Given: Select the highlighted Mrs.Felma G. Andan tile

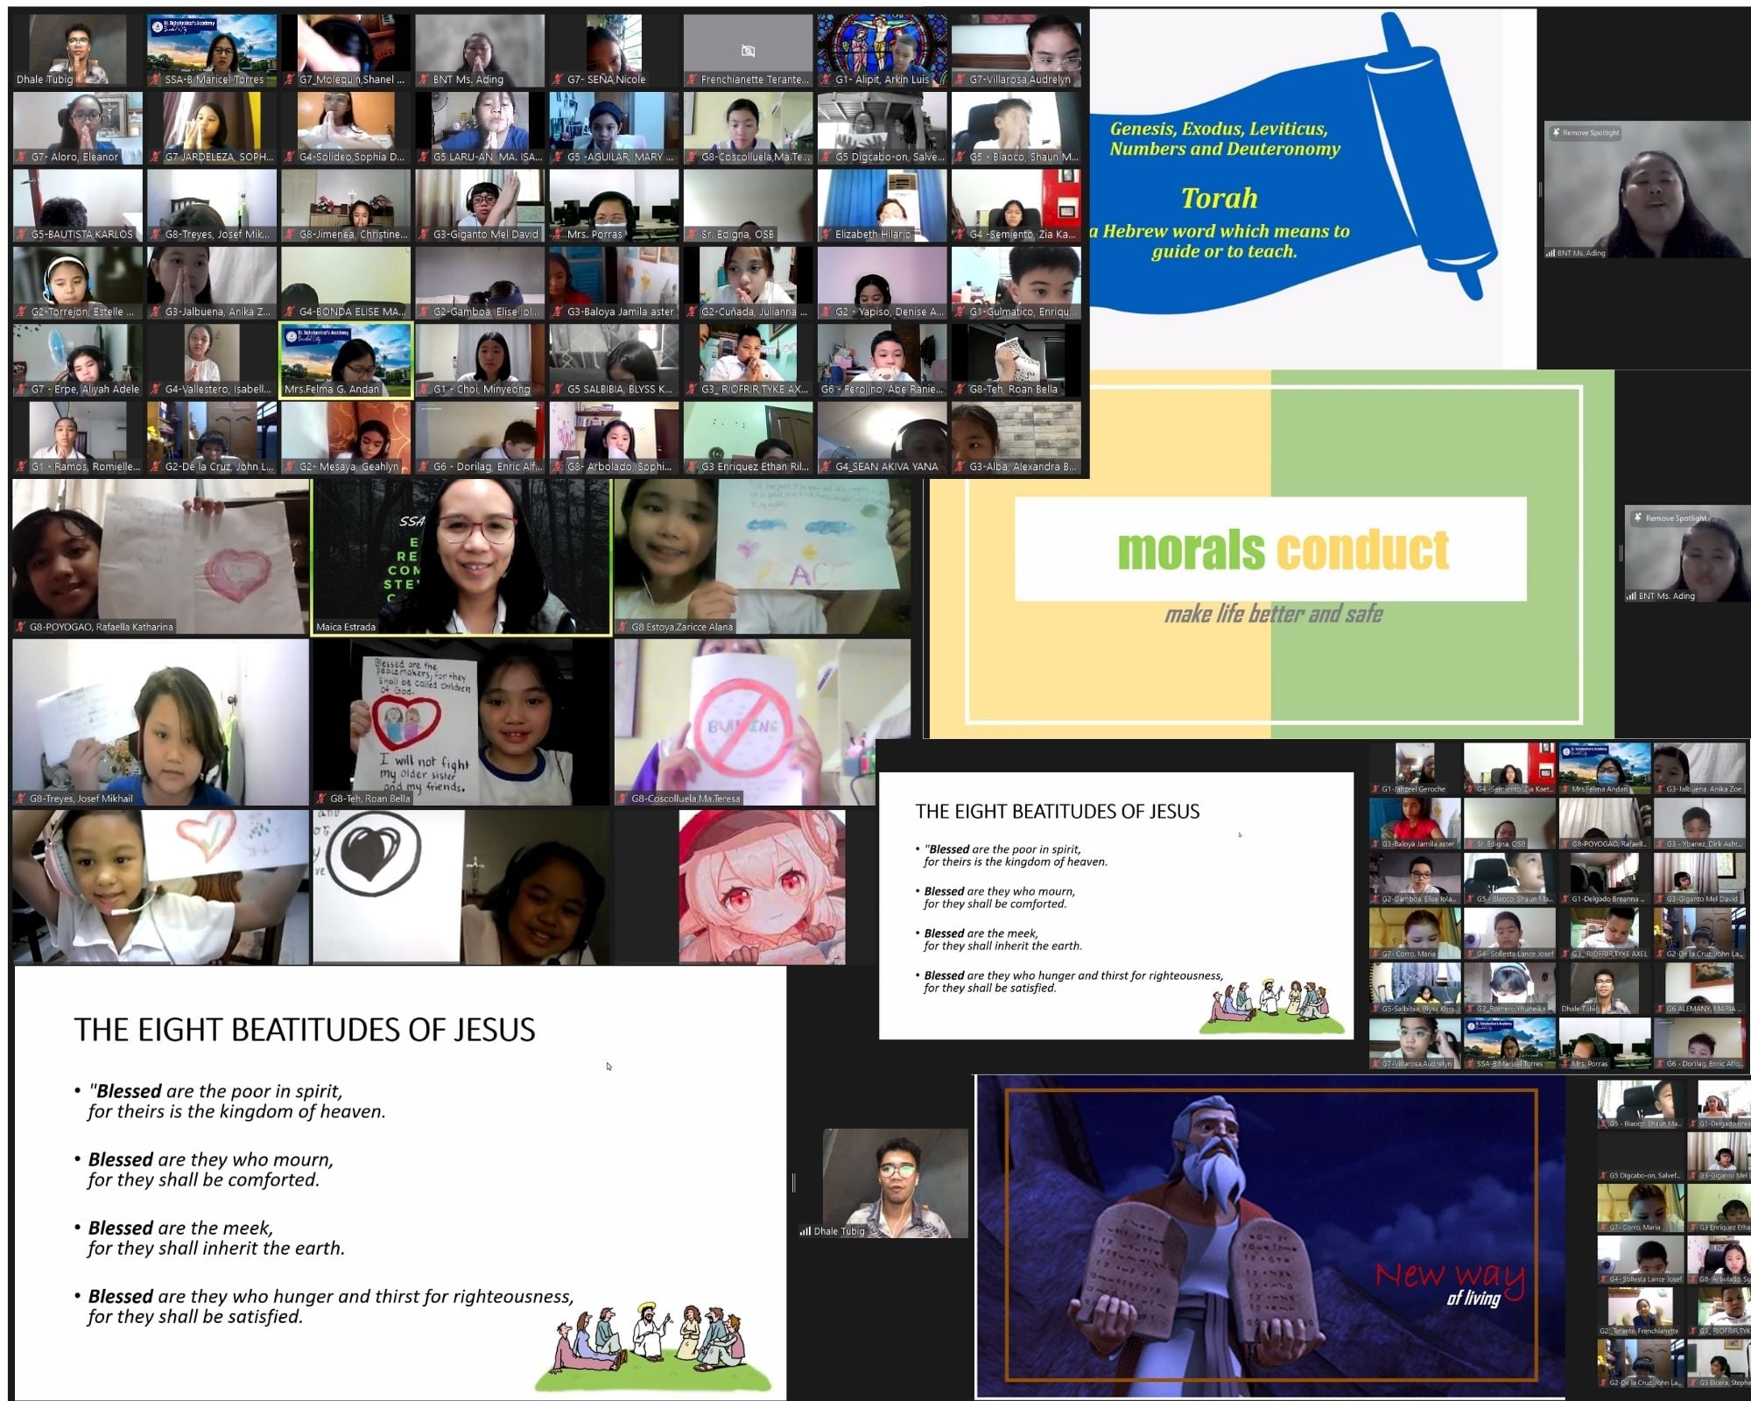Looking at the screenshot, I should (346, 361).
